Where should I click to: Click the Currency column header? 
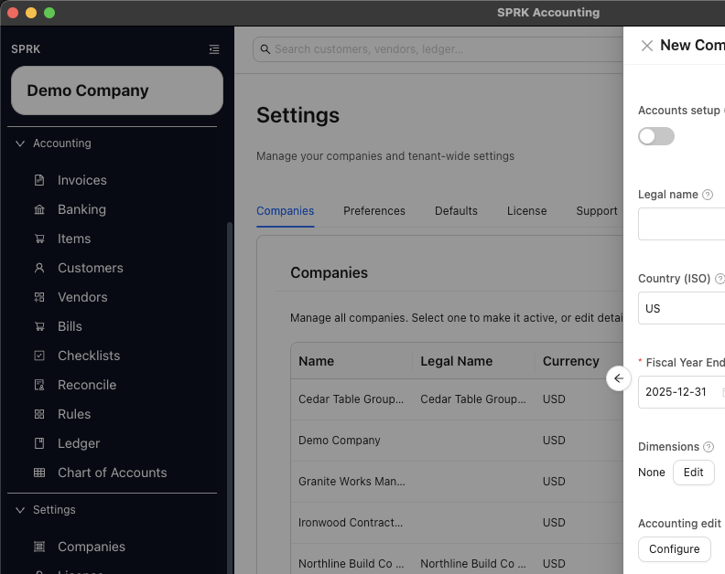pos(570,361)
